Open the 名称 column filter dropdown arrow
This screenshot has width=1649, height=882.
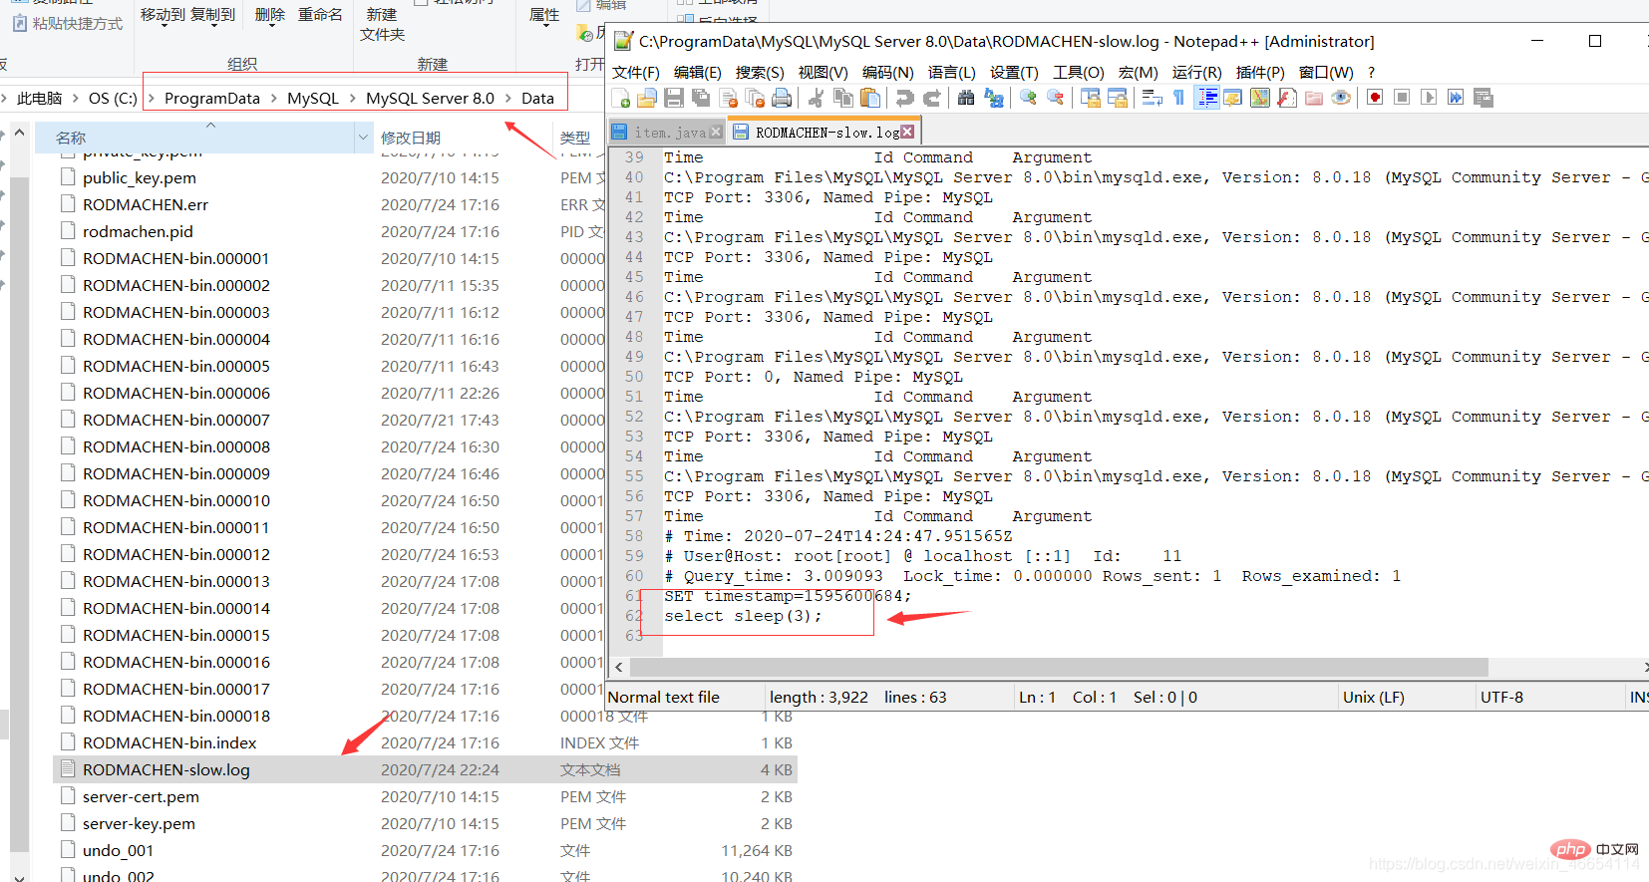(363, 138)
